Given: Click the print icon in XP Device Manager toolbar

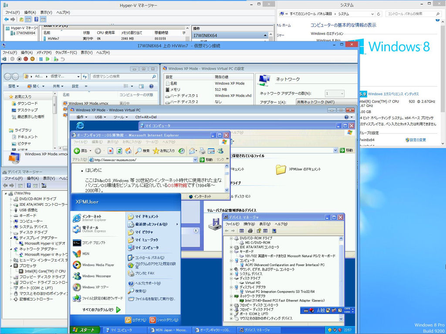Looking at the screenshot, I should pos(250,231).
